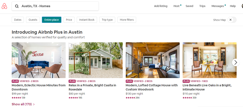Expand the Price filter dropdown

[69, 20]
